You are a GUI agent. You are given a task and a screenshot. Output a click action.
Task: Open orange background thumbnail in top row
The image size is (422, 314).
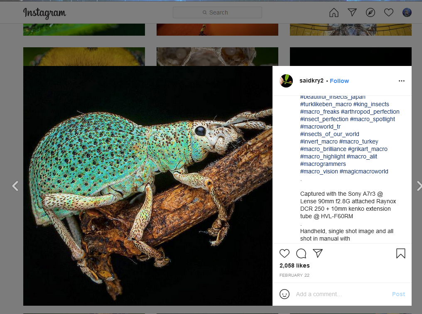pyautogui.click(x=217, y=29)
